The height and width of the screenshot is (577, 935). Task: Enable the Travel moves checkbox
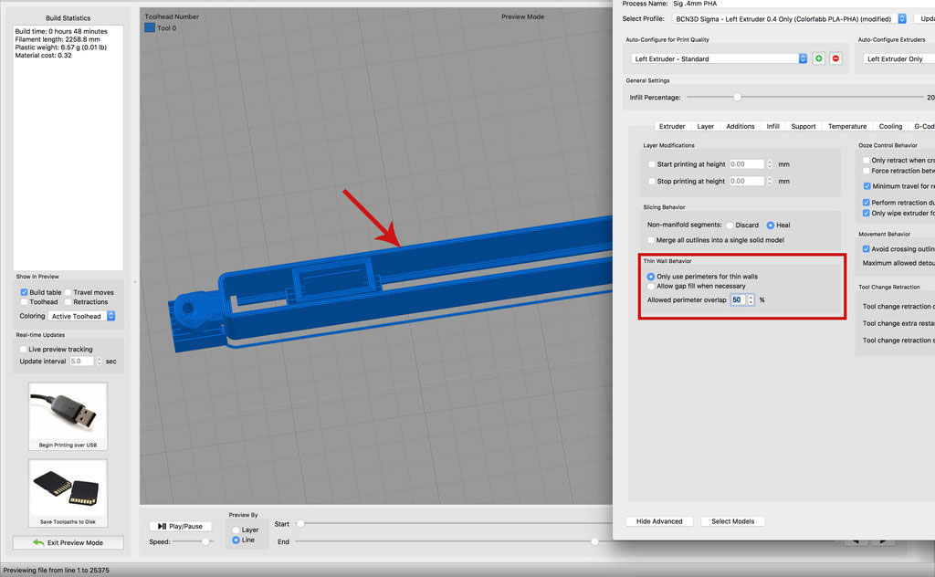click(x=69, y=292)
